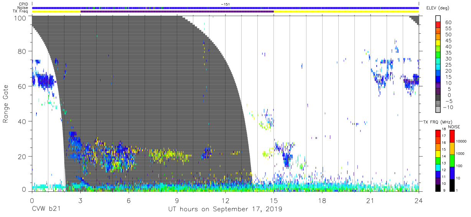Viewport: 471px width, 217px height.
Task: Click the Noise strip at the top
Action: point(226,8)
